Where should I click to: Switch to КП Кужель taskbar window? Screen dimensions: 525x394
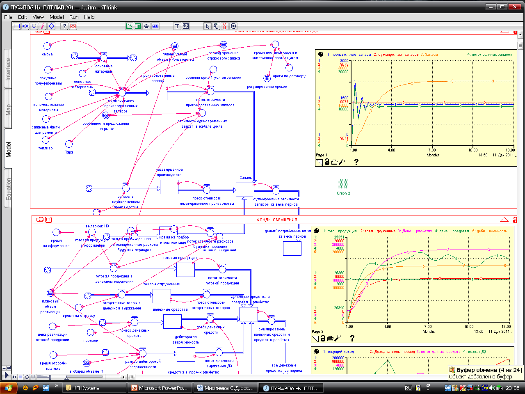tap(94, 388)
